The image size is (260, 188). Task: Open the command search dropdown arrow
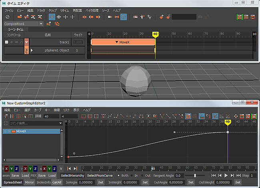60,123
